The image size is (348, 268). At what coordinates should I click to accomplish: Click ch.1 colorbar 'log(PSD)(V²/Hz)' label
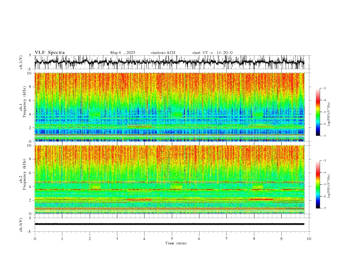pyautogui.click(x=329, y=114)
